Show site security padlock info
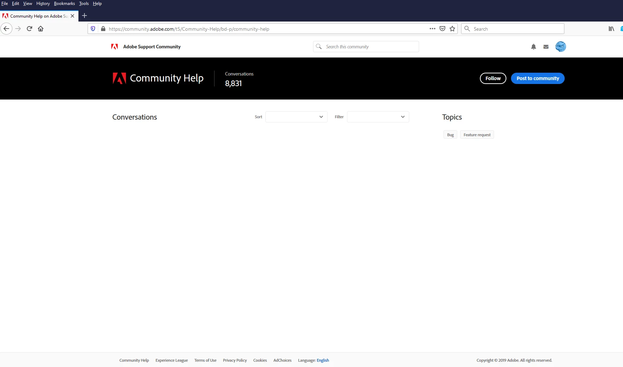 click(x=103, y=29)
